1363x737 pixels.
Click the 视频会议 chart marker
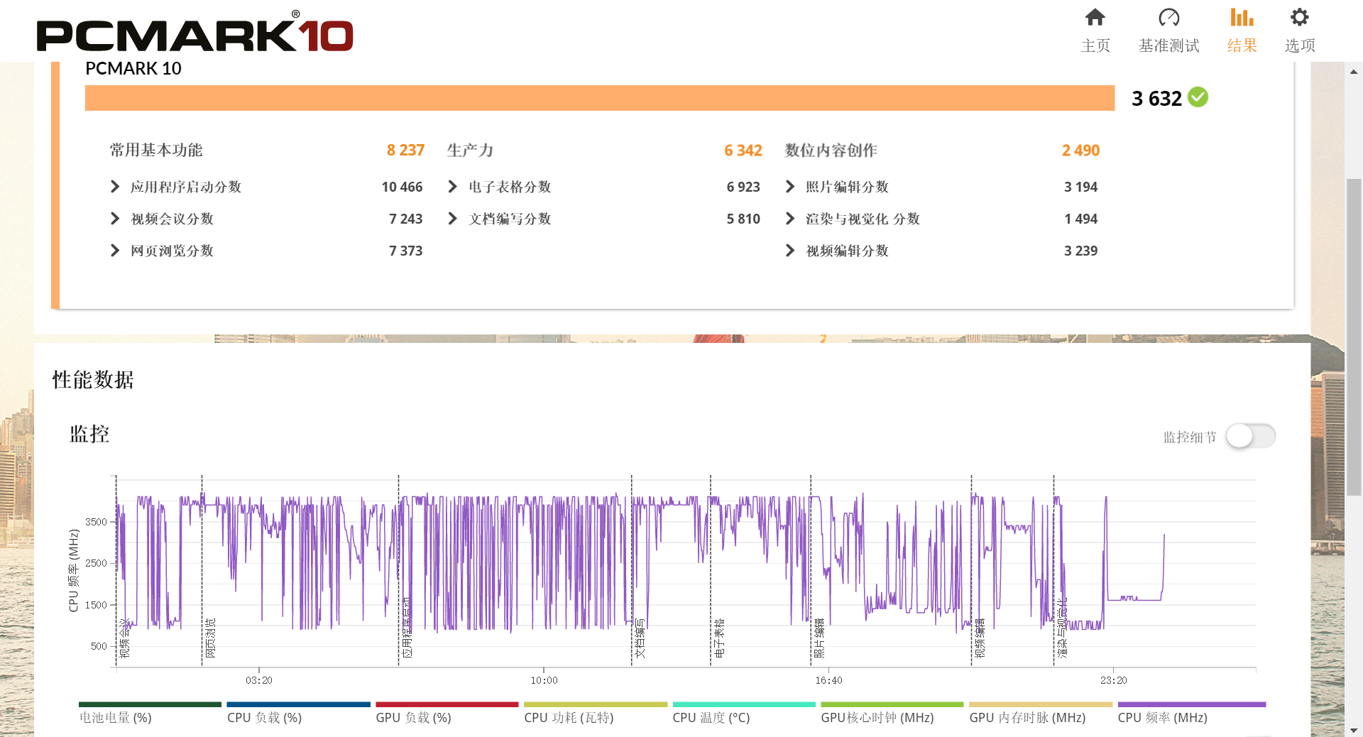tap(125, 638)
